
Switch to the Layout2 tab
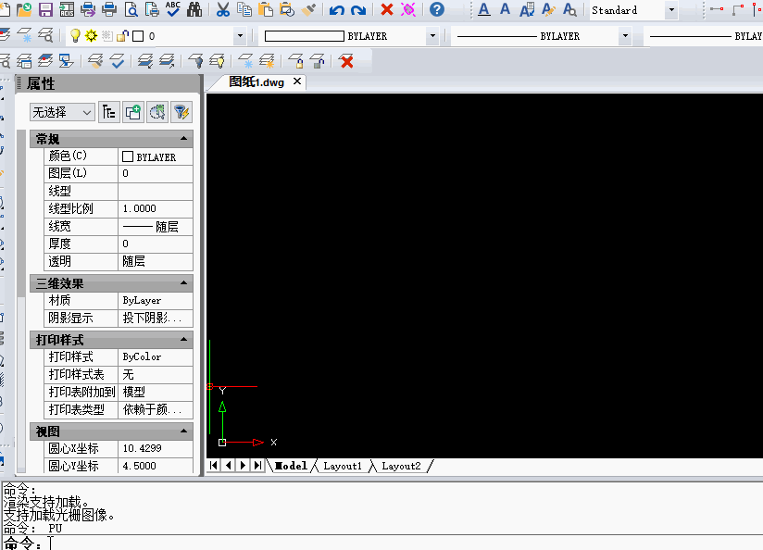click(401, 466)
